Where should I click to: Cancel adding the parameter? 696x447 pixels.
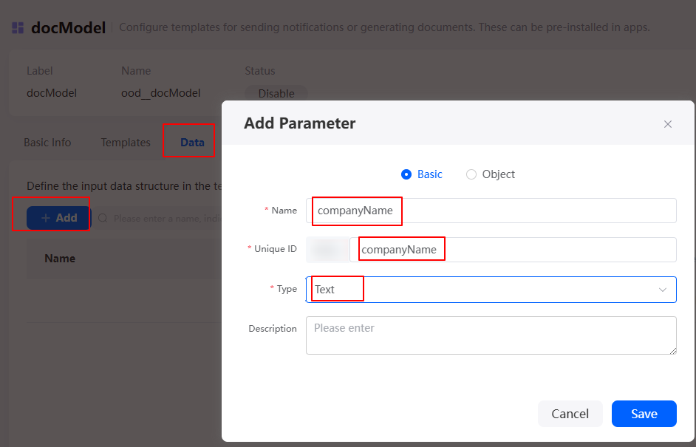[570, 414]
